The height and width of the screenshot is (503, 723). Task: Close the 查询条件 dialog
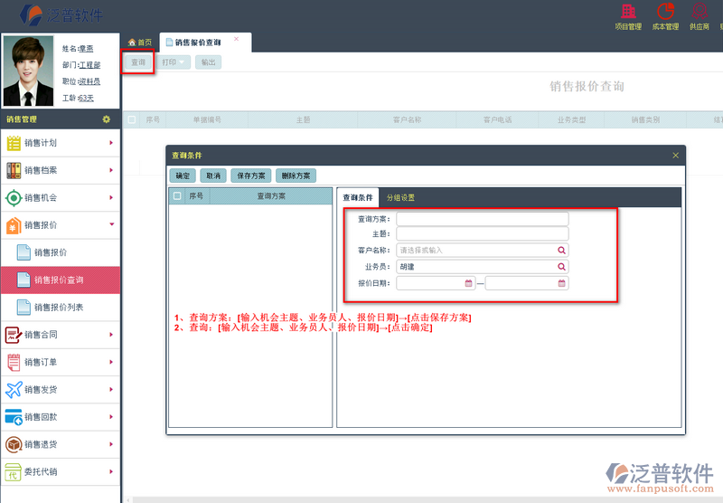click(675, 156)
